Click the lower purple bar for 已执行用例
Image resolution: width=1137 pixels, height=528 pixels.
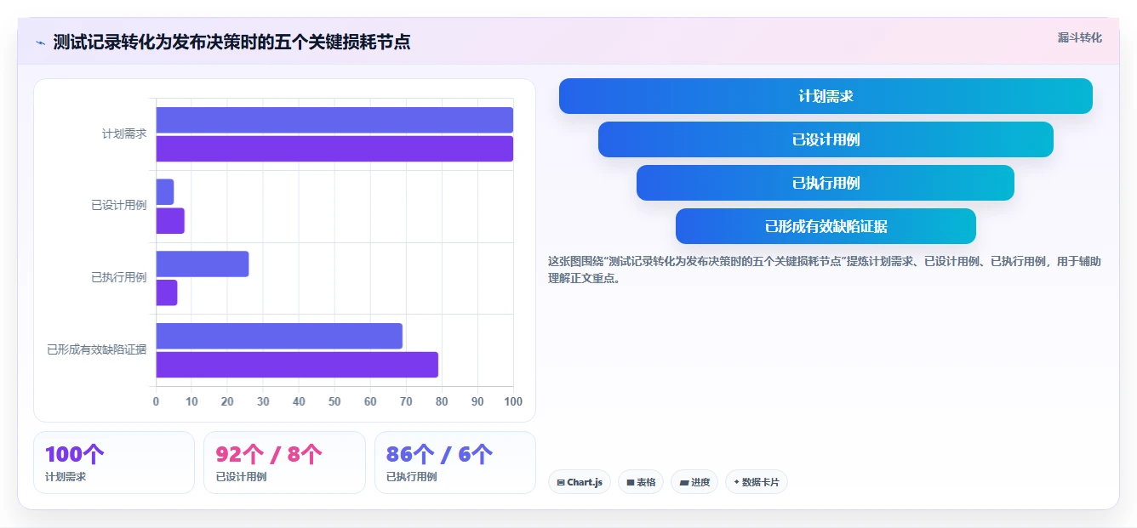pyautogui.click(x=167, y=292)
